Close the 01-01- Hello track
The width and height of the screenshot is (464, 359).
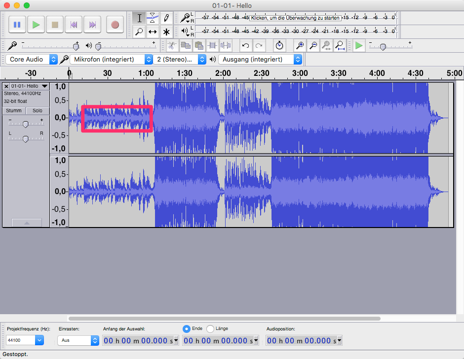pos(6,86)
